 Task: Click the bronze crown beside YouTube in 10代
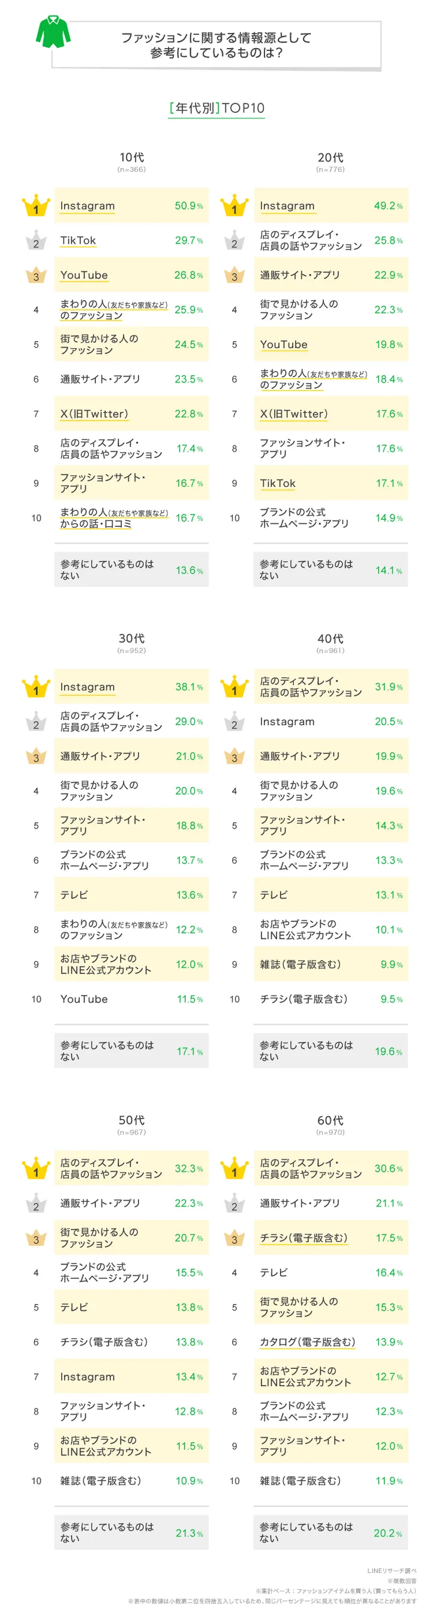pos(36,276)
